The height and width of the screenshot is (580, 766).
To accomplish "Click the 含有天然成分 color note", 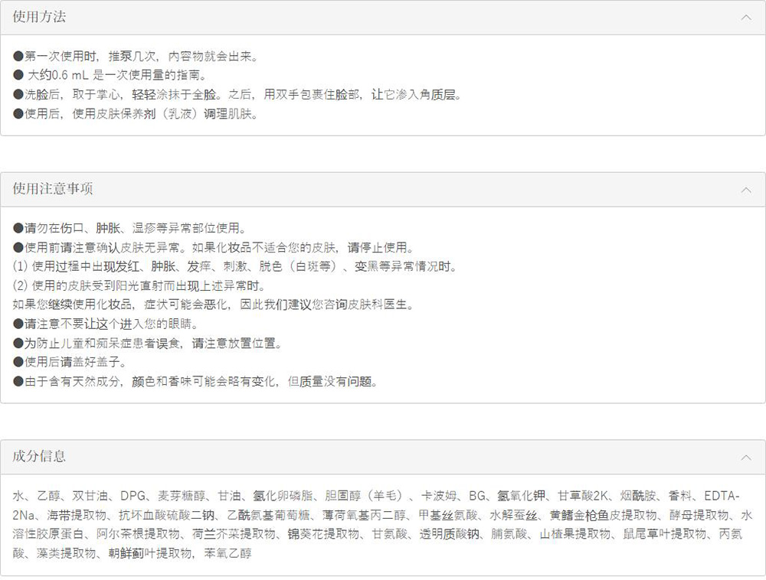I will (195, 381).
